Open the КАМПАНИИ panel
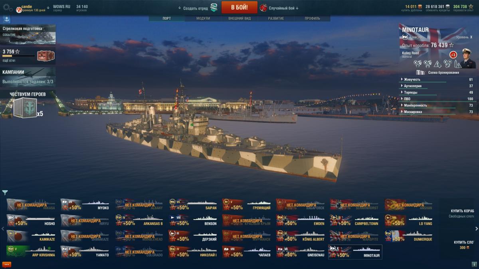 coord(28,77)
